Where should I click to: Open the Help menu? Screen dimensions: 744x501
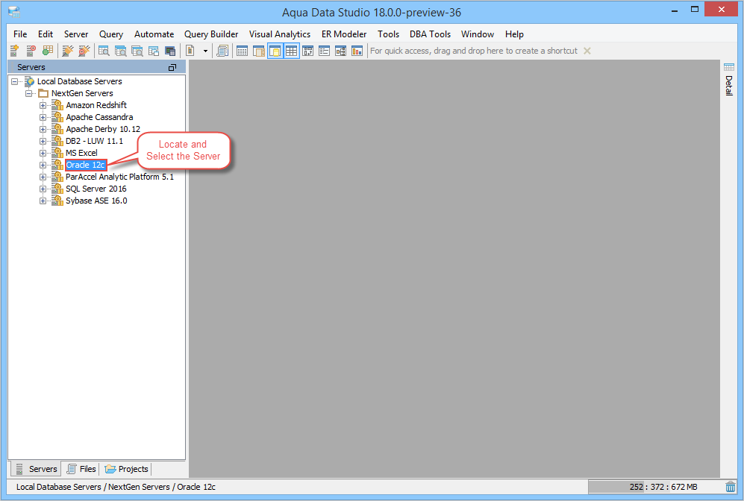[x=514, y=34]
